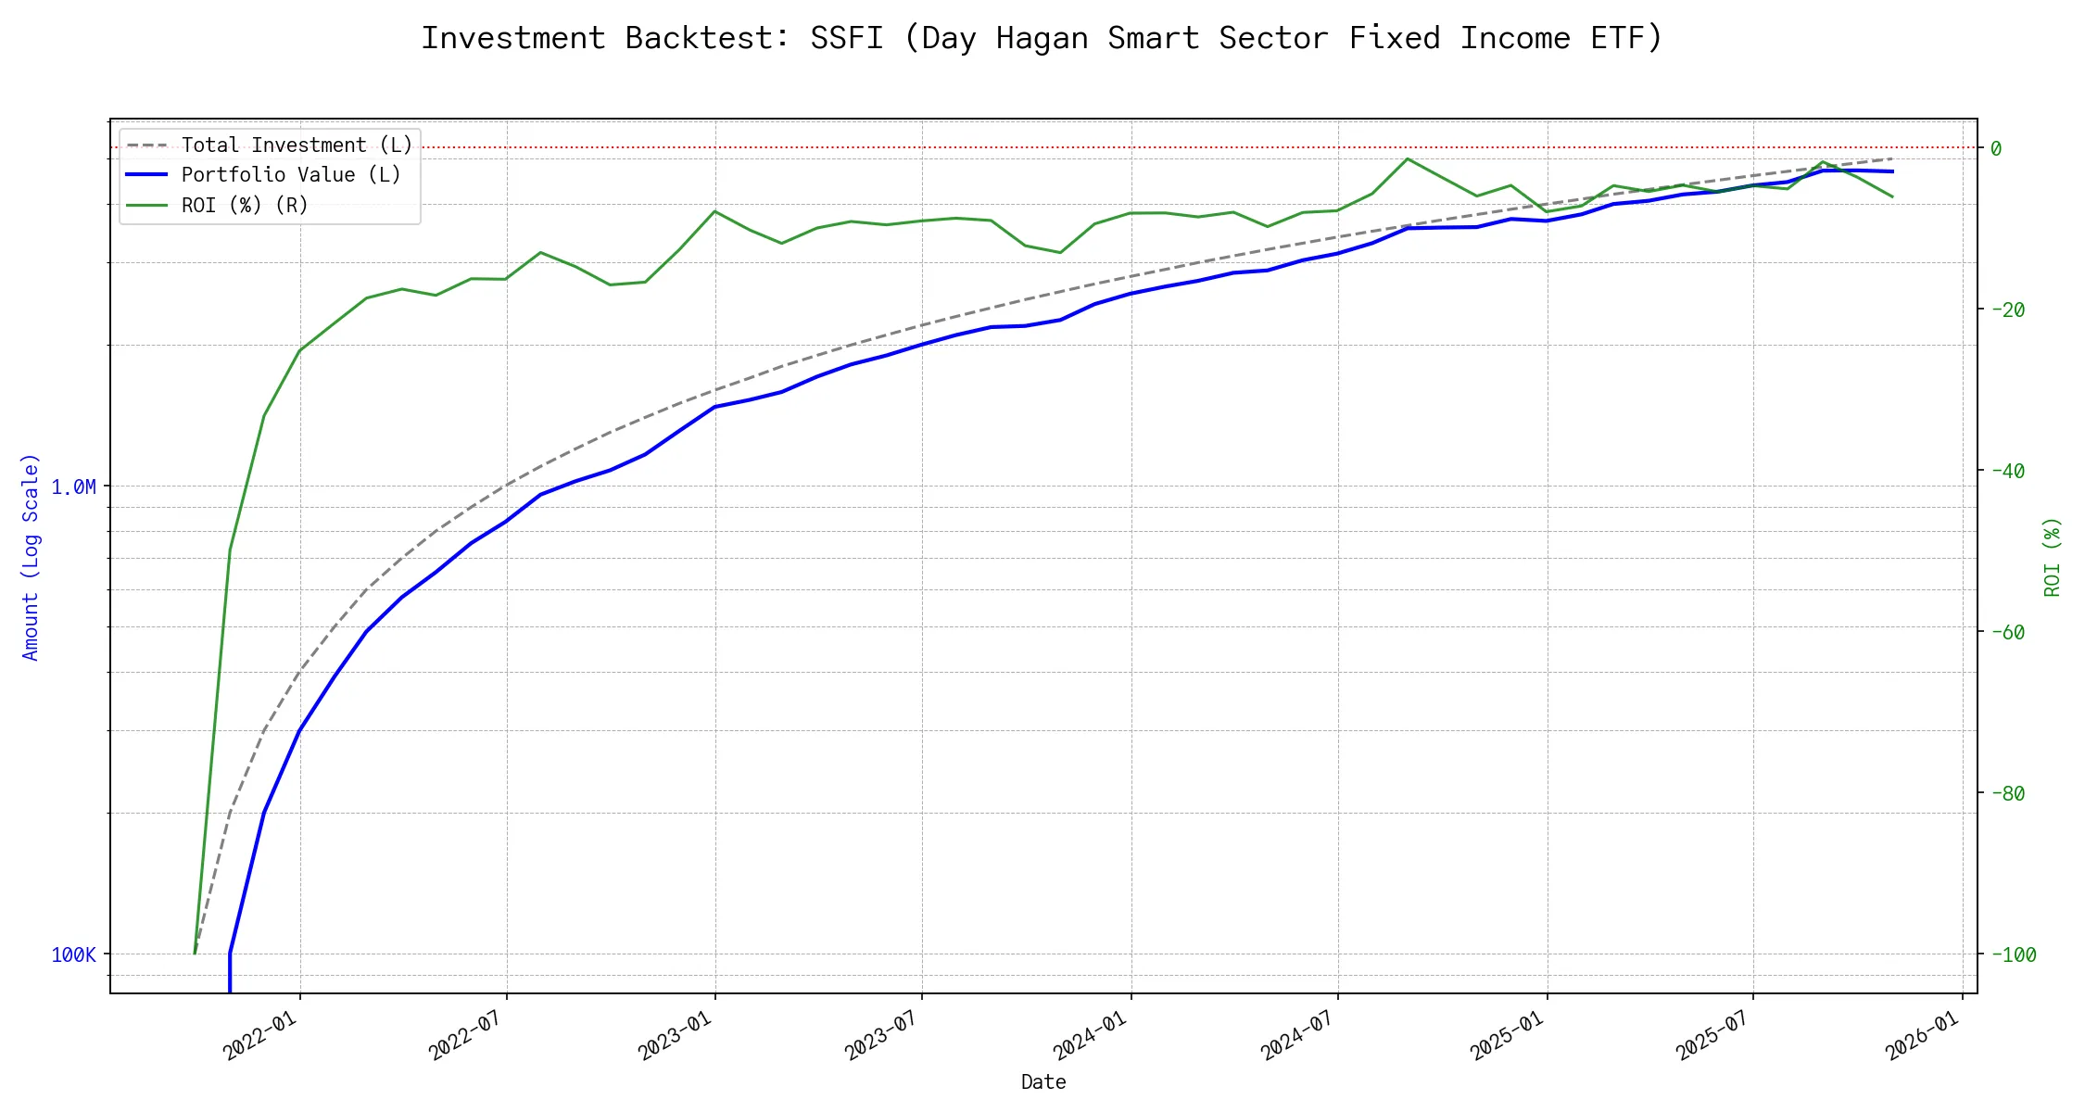
Task: Click the 0 tick on ROI axis
Action: tap(1996, 148)
